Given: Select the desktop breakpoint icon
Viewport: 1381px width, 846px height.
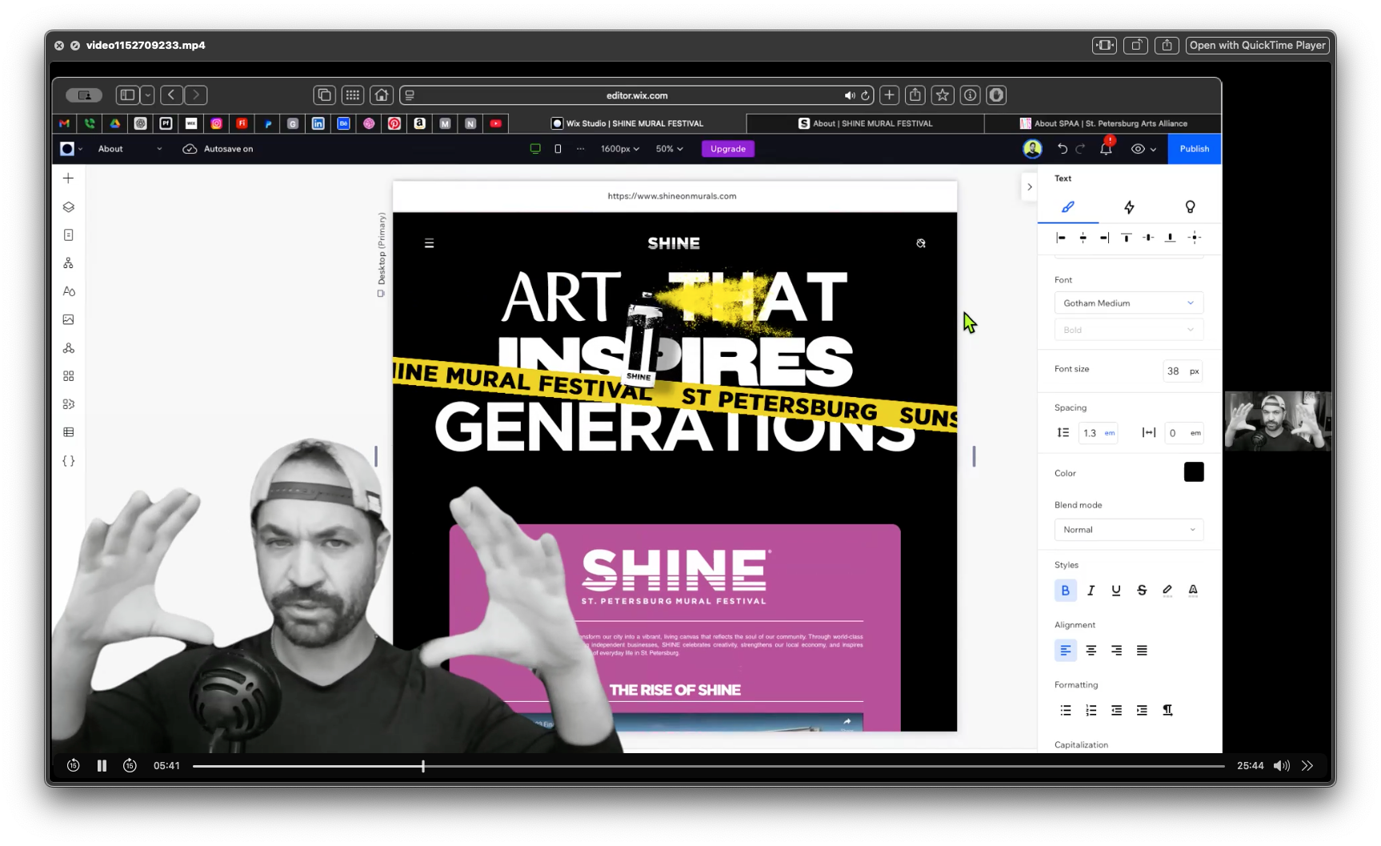Looking at the screenshot, I should click(535, 149).
